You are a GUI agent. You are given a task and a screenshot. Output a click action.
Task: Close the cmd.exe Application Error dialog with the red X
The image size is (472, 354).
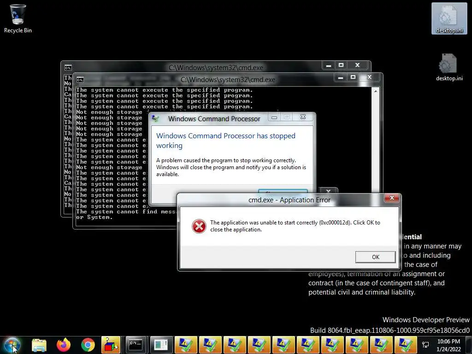(392, 198)
